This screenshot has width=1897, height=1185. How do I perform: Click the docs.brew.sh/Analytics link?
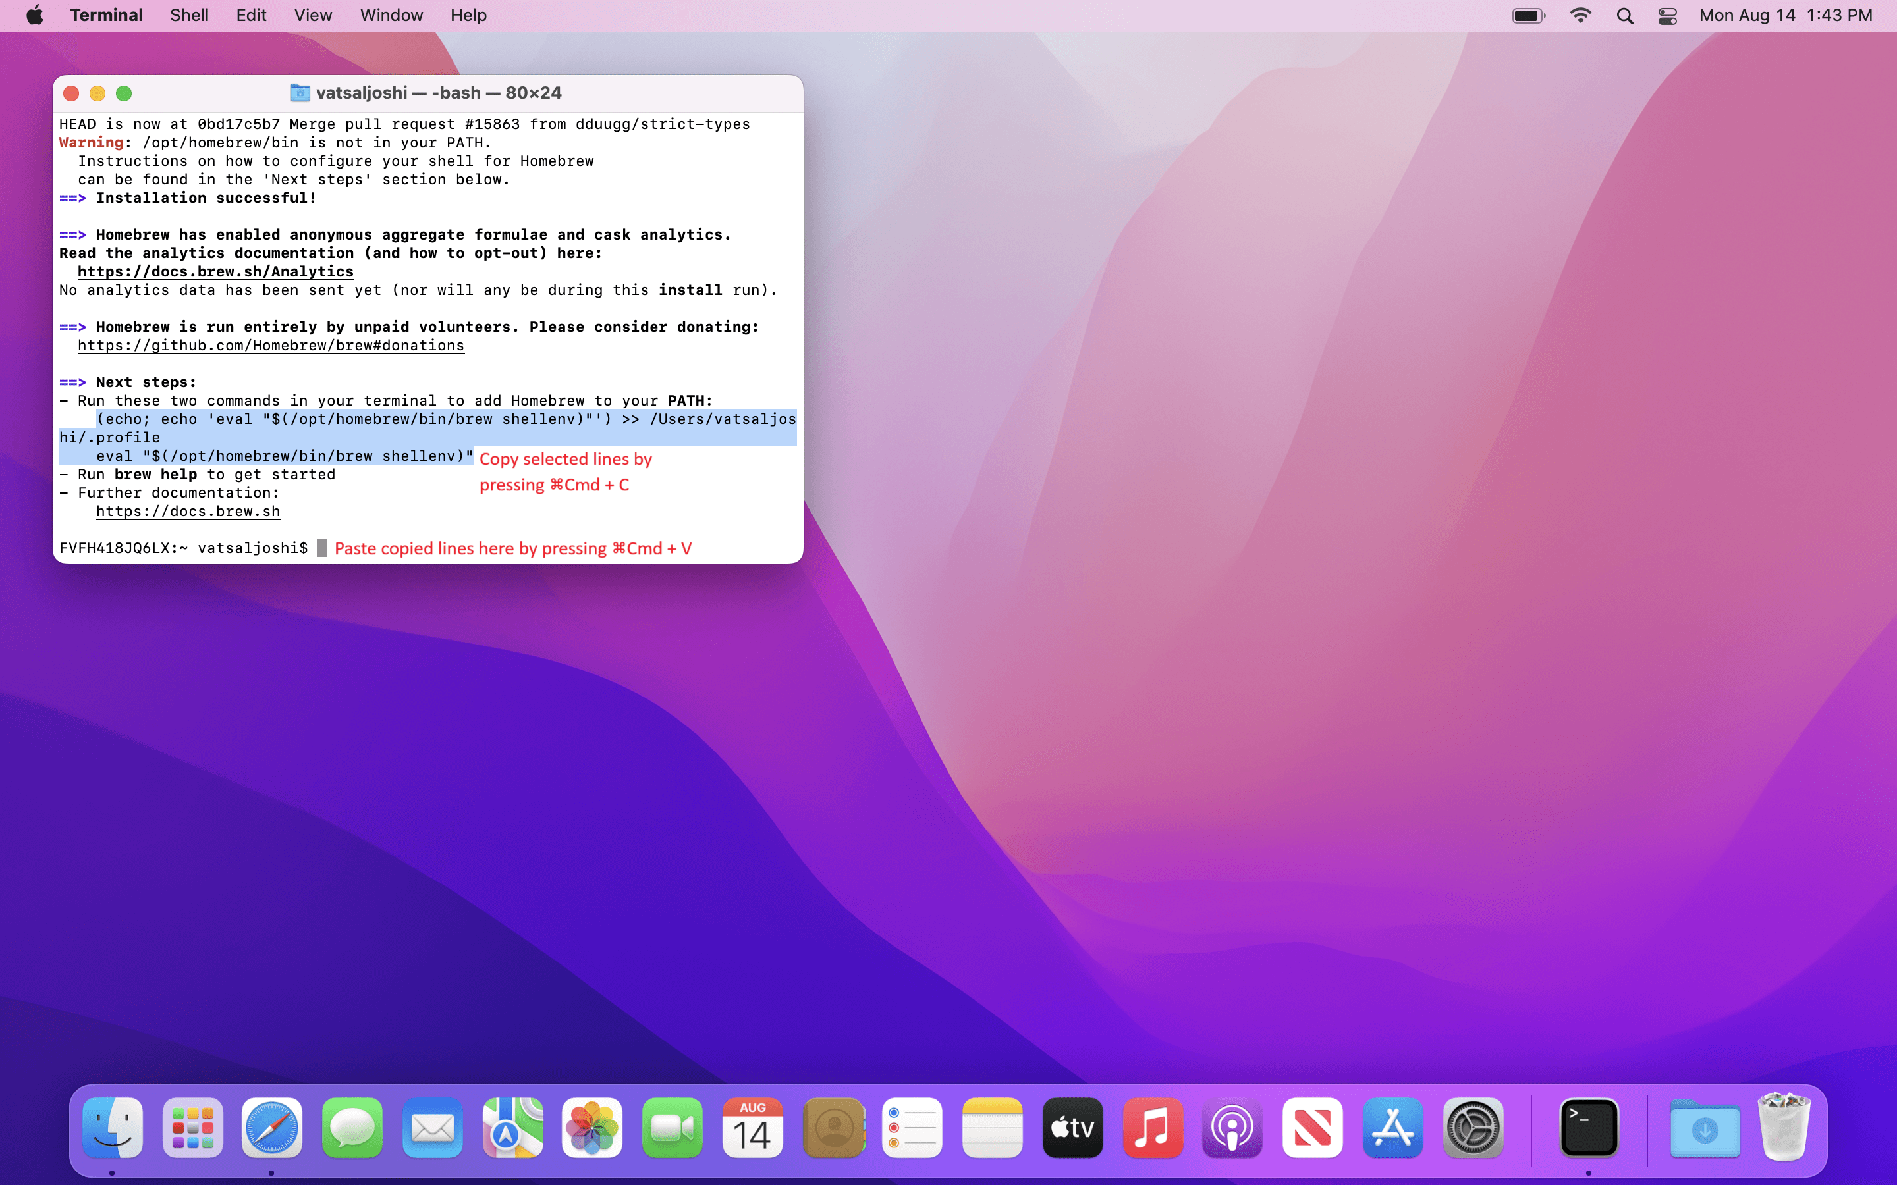[x=215, y=272]
